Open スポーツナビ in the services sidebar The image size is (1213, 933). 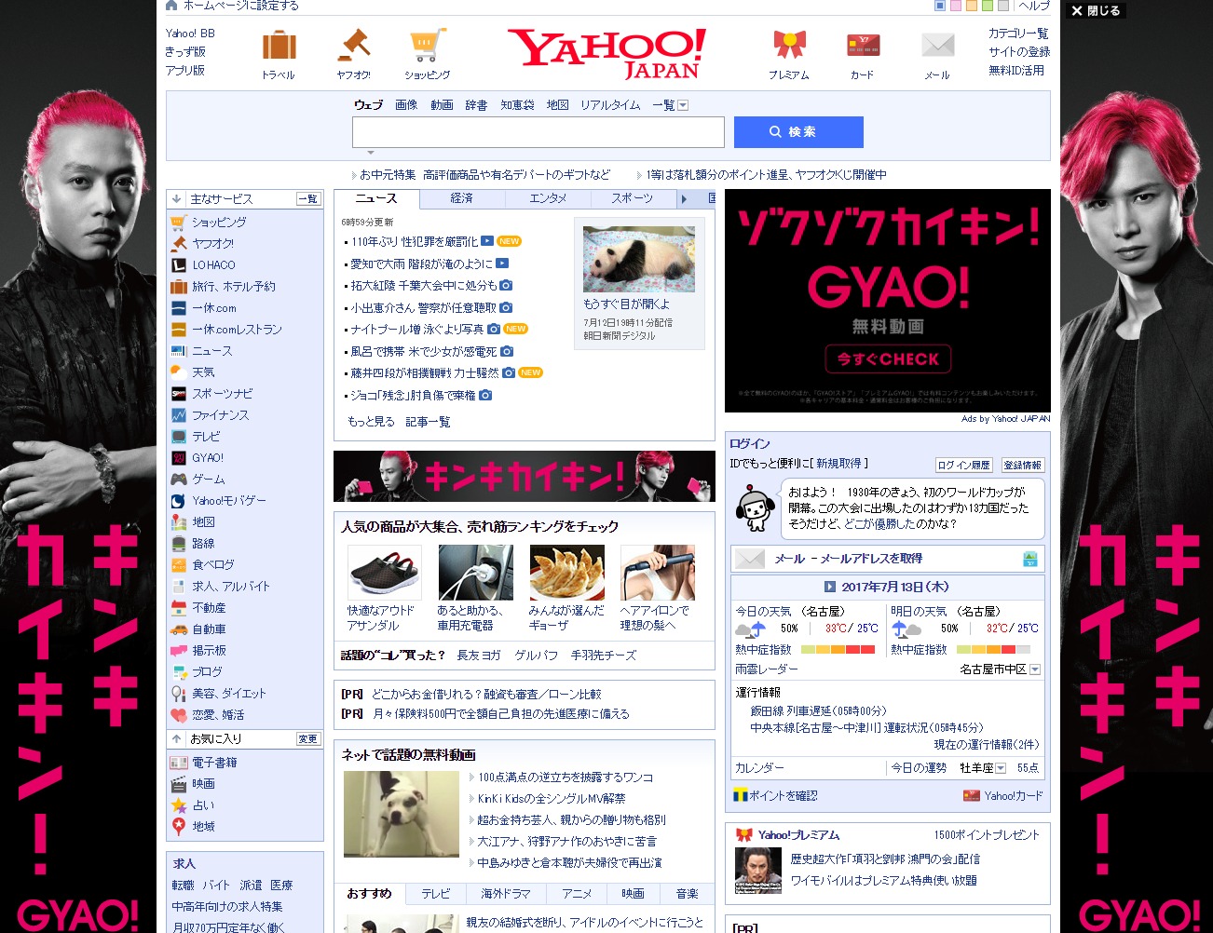pyautogui.click(x=222, y=393)
